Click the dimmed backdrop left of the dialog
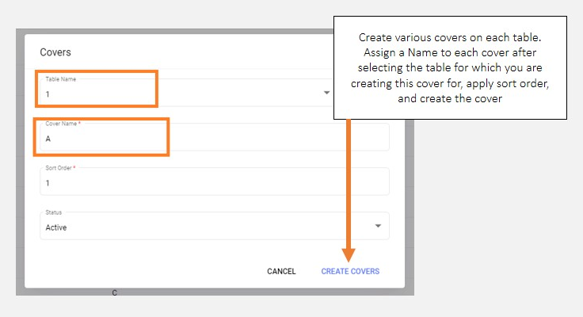The height and width of the screenshot is (317, 583). point(21,158)
